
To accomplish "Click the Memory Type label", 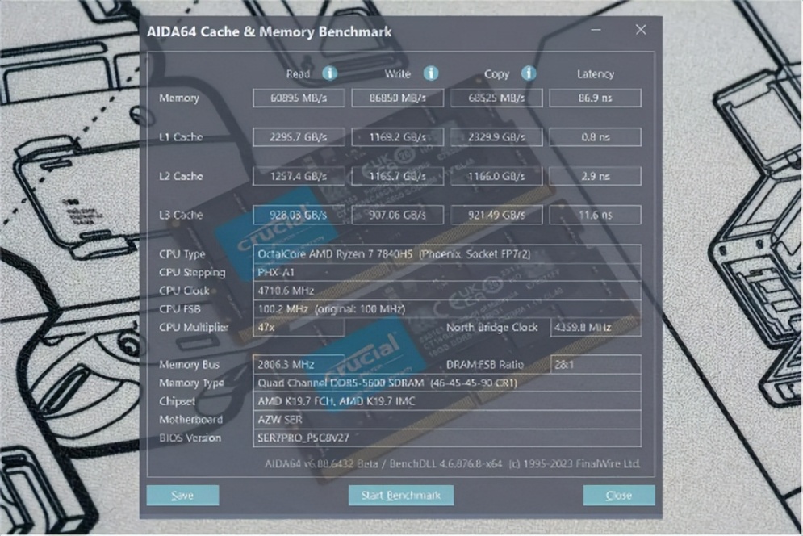I will (191, 383).
